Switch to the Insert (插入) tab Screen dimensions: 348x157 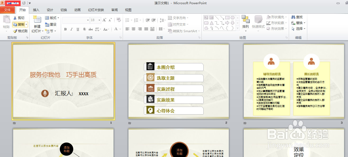(36, 10)
